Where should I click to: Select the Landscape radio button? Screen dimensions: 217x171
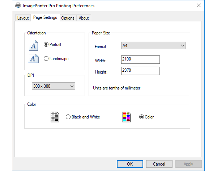point(46,59)
